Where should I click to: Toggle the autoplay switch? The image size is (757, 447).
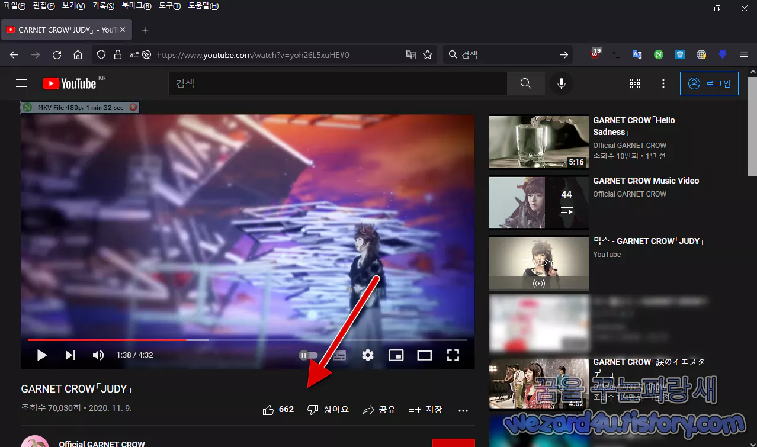click(x=308, y=355)
